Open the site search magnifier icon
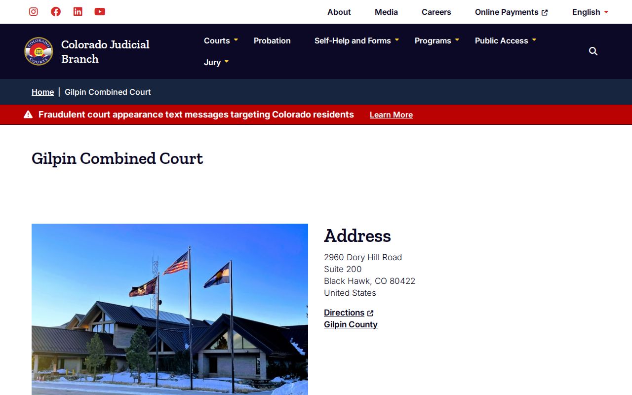 pyautogui.click(x=593, y=51)
